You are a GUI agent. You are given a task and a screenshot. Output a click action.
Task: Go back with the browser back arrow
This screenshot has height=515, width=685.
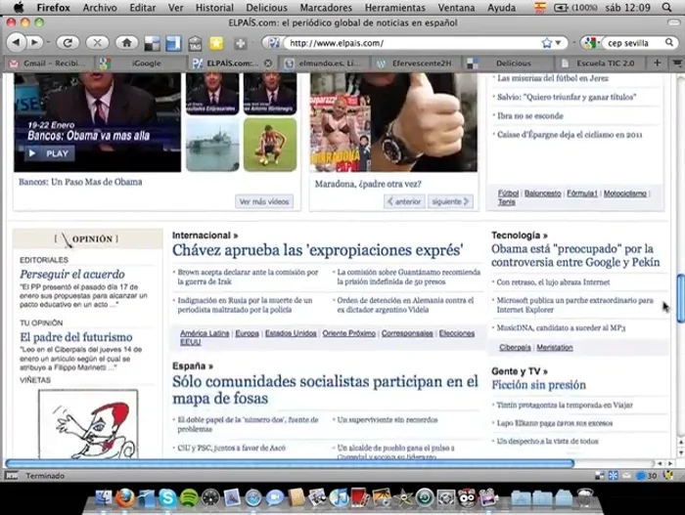click(x=16, y=42)
